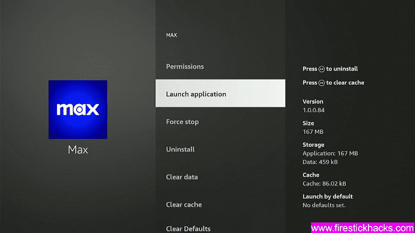The width and height of the screenshot is (415, 233).
Task: Select Clear Defaults option
Action: click(x=188, y=229)
